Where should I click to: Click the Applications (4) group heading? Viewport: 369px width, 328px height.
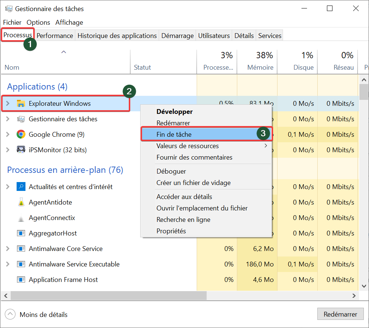[x=37, y=87]
